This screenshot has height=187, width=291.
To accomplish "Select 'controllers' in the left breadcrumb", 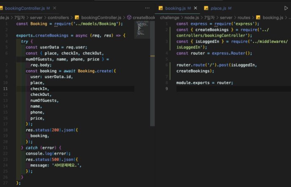I will (58, 18).
